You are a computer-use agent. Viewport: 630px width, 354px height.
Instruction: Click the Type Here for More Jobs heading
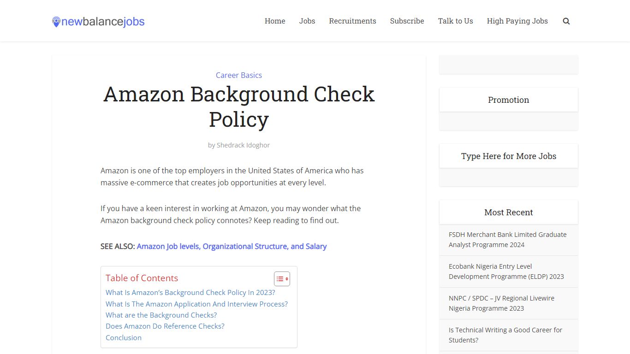click(x=508, y=156)
